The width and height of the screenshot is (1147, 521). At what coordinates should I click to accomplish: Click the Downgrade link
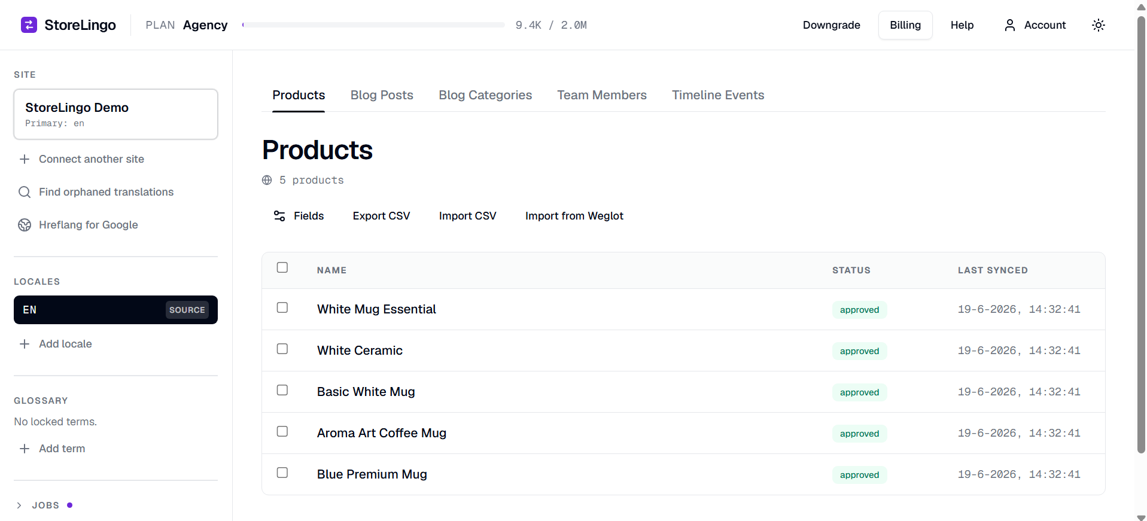pyautogui.click(x=832, y=25)
